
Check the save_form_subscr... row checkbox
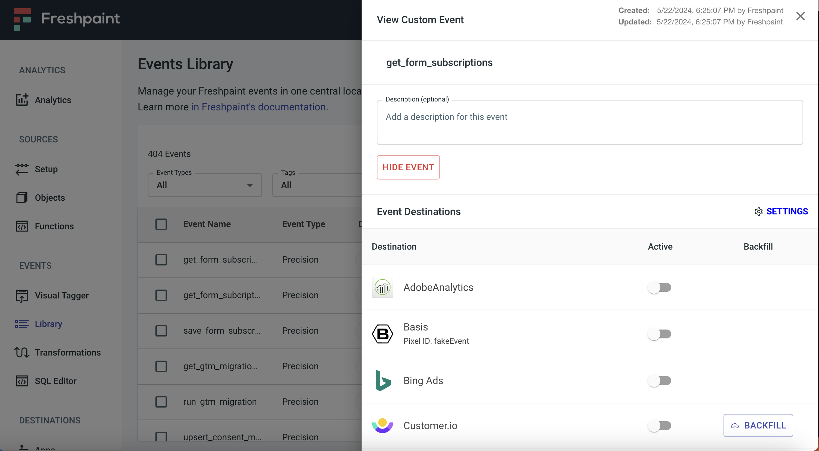click(x=161, y=330)
